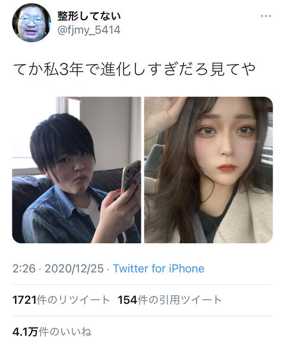This screenshot has width=285, height=340.
Task: Click the 2:26 tweet time
Action: coord(24,268)
